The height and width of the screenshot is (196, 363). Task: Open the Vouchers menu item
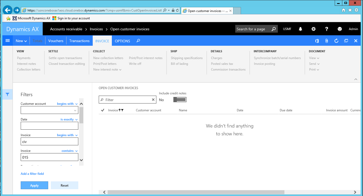(56, 41)
